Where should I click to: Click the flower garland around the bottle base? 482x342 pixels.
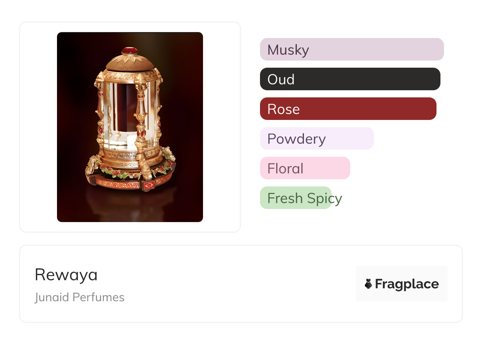[119, 173]
